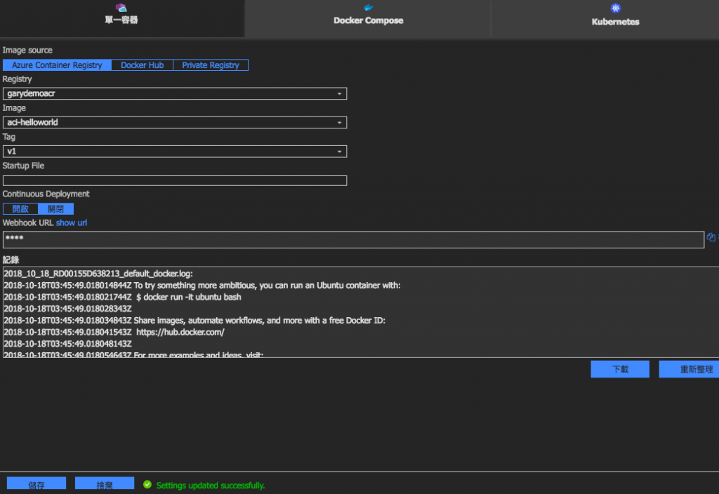Screen dimensions: 719x494
Task: Click the log file name default_docker.log line
Action: [98, 274]
